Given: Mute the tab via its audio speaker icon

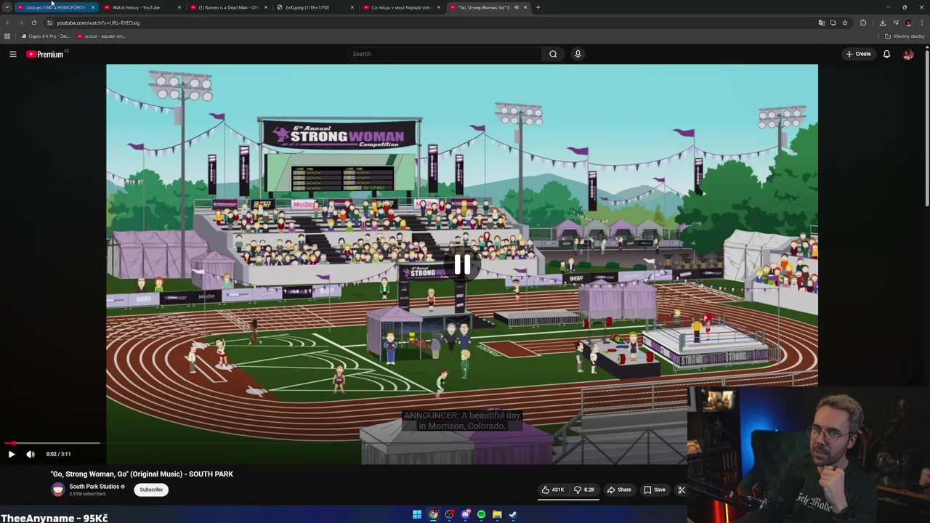Looking at the screenshot, I should (x=516, y=7).
